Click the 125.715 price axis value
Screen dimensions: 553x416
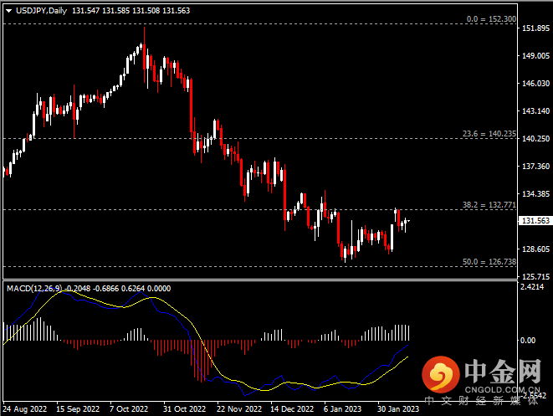pos(535,276)
